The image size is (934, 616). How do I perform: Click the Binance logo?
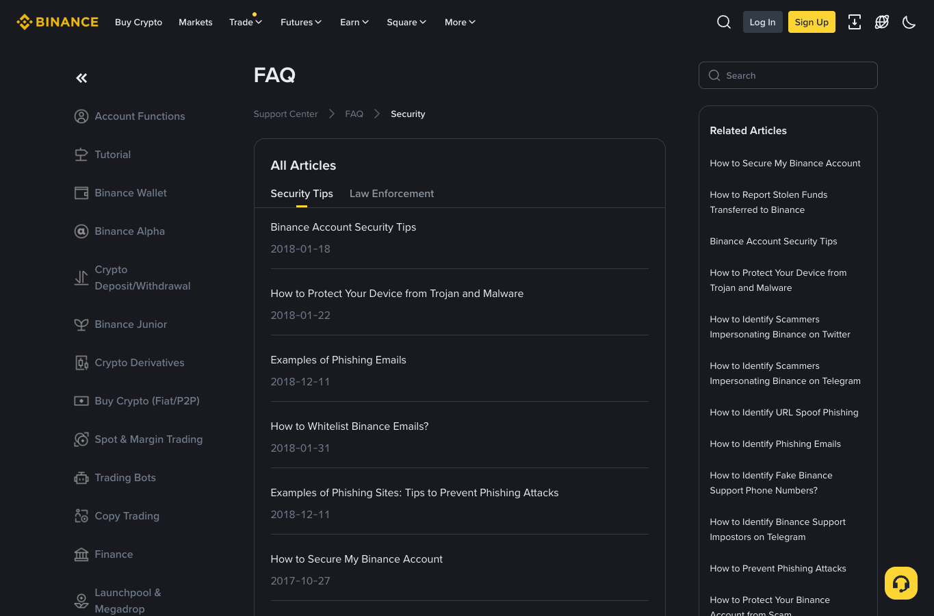point(57,22)
